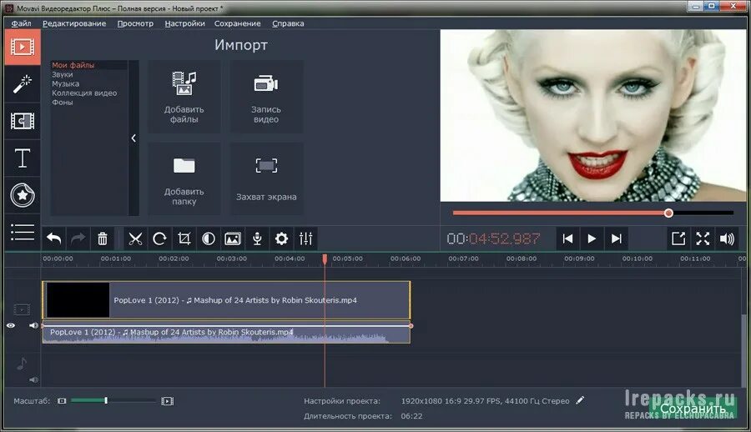This screenshot has width=751, height=432.
Task: Open the picture overlay tool
Action: 233,239
